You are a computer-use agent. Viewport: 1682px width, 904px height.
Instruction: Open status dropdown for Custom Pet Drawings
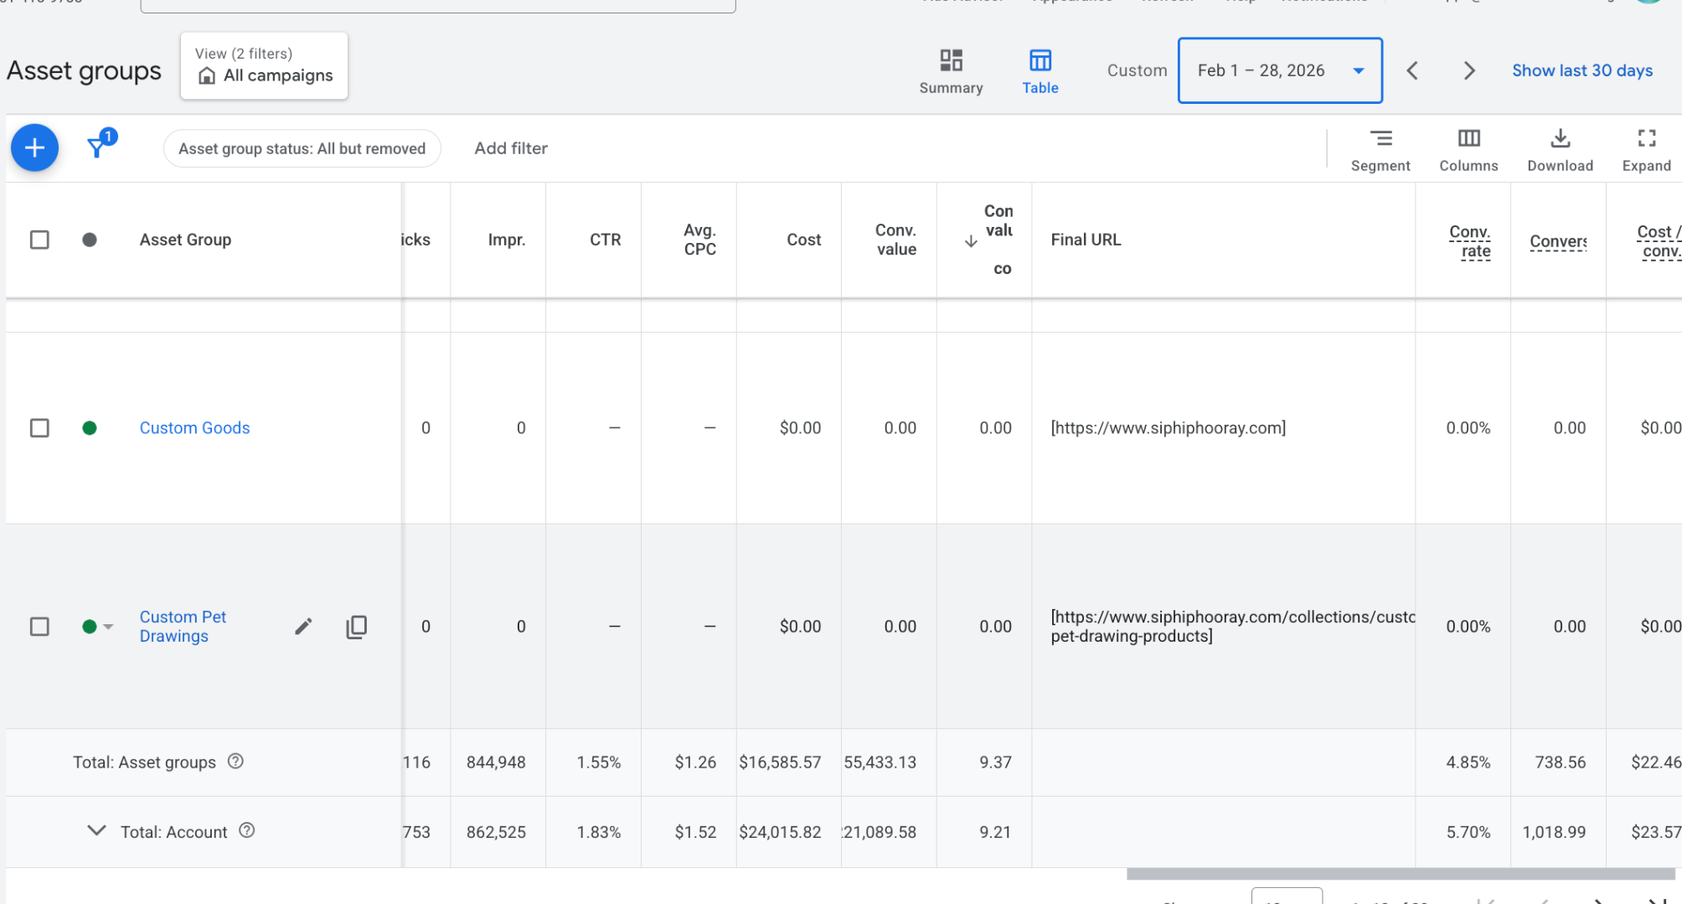[108, 627]
